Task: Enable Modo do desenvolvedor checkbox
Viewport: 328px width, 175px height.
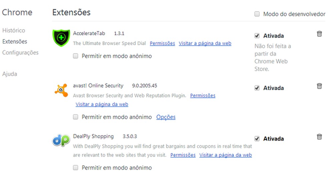Action: click(257, 14)
